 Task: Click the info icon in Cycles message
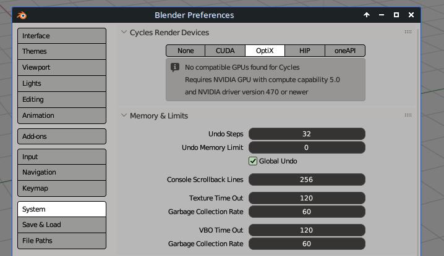pos(175,67)
